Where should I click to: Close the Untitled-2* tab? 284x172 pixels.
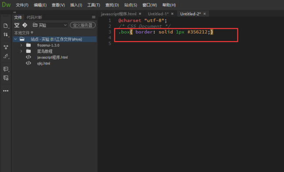(x=205, y=14)
